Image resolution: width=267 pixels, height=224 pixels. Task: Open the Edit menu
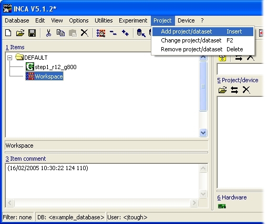coord(40,20)
